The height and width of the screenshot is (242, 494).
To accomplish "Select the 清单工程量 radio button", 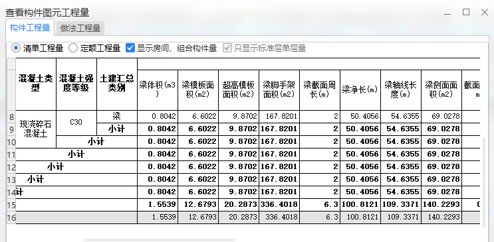I will point(16,48).
